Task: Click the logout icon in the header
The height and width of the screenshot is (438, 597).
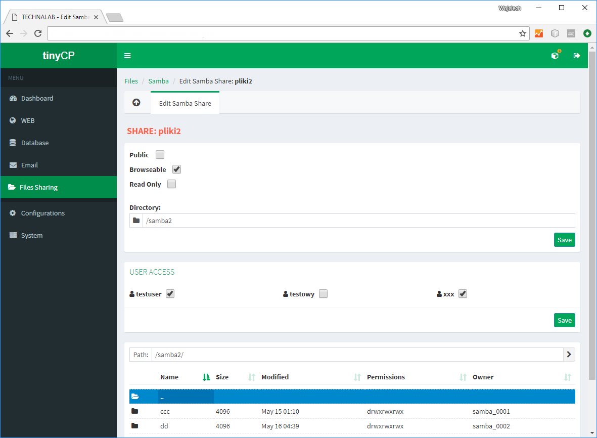Action: click(x=577, y=56)
